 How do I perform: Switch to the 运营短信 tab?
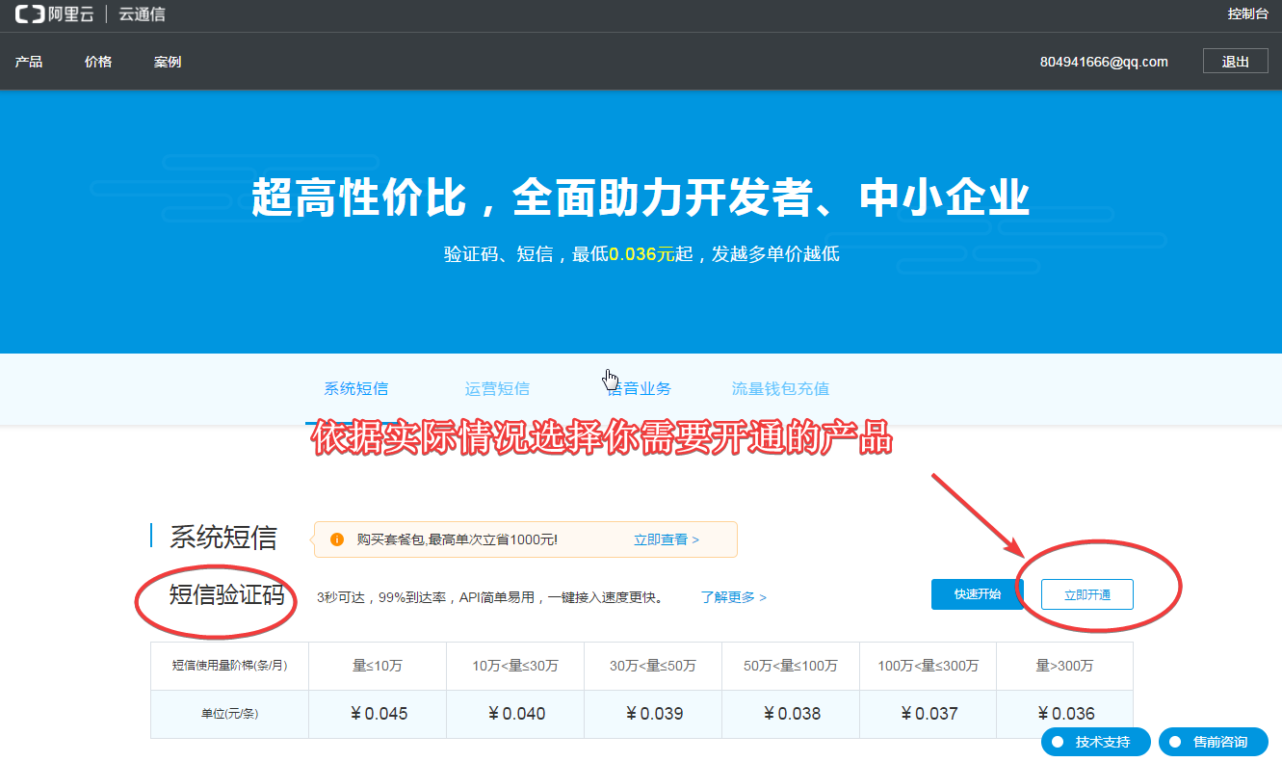[497, 389]
